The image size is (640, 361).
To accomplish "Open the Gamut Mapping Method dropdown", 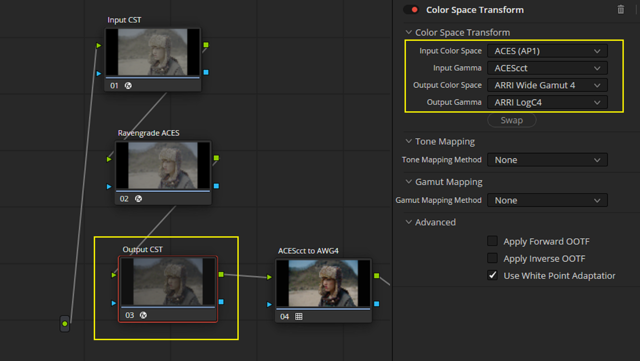I will pyautogui.click(x=547, y=200).
